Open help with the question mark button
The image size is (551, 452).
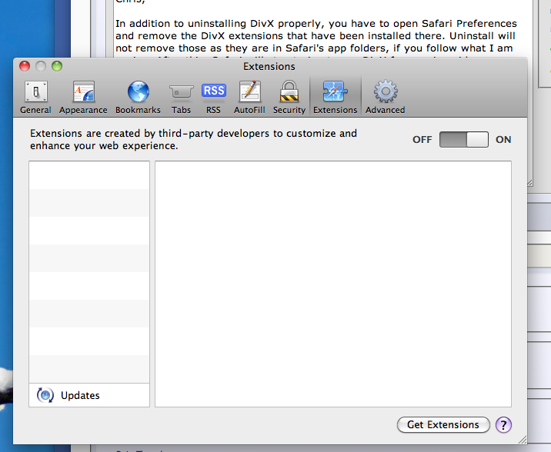point(503,425)
